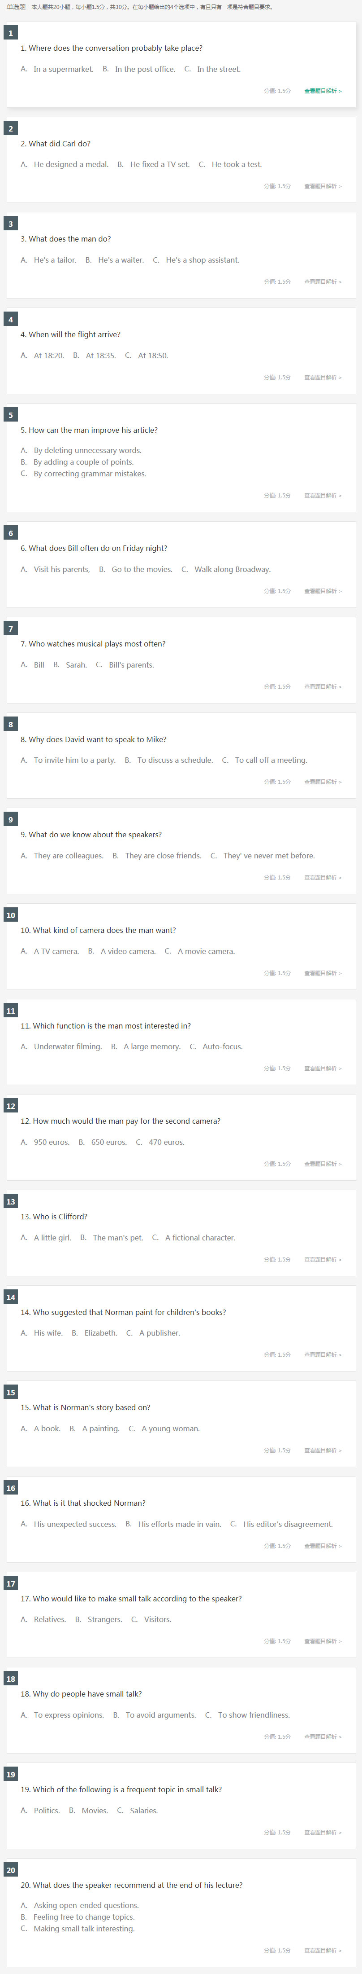This screenshot has width=362, height=1974.
Task: Open 查看题目解析 link of question 14
Action: [x=323, y=1355]
